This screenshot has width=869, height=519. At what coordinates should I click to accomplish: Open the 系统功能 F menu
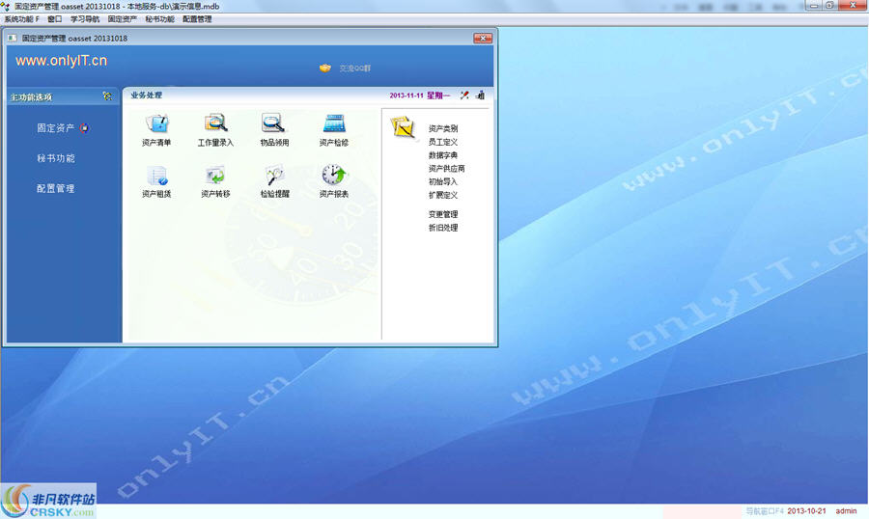tap(21, 19)
